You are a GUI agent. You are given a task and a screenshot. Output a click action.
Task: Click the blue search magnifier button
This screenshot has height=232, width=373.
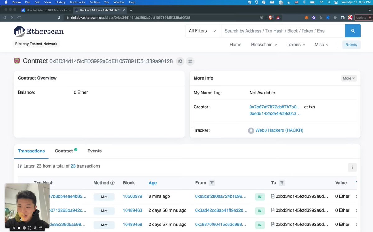click(x=353, y=31)
